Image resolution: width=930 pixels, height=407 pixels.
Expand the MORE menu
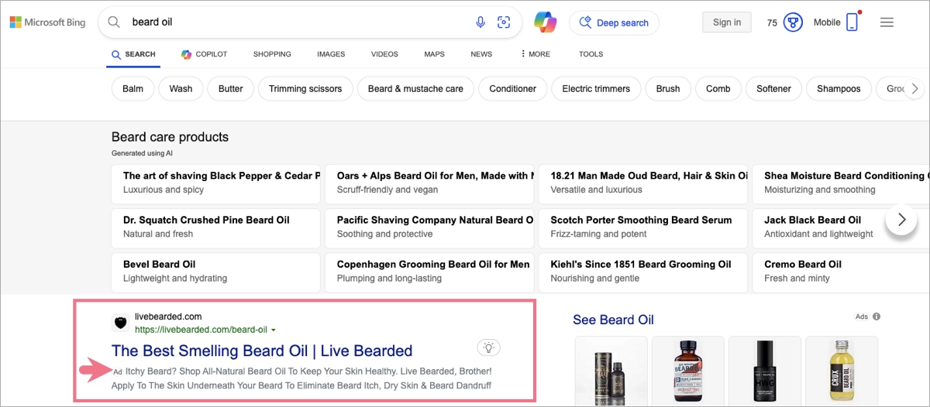(536, 54)
